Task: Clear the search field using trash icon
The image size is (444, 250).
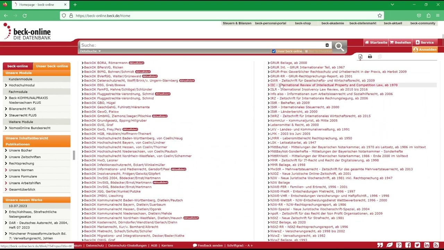Action: (327, 45)
